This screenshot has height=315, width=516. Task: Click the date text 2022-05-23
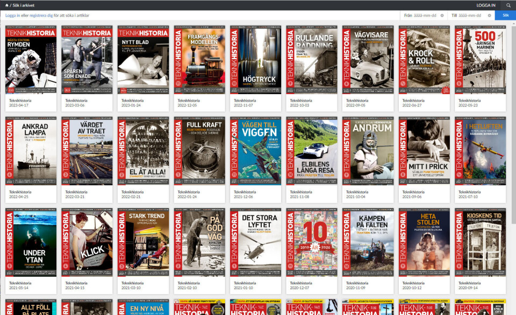click(468, 105)
